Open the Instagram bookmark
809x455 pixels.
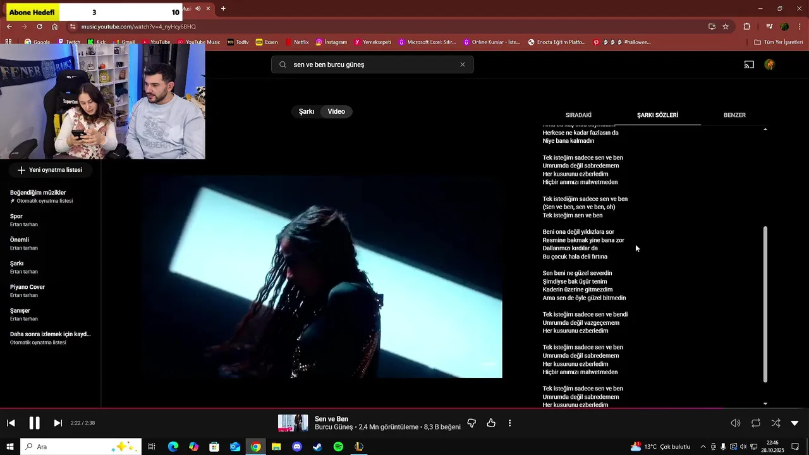point(331,42)
